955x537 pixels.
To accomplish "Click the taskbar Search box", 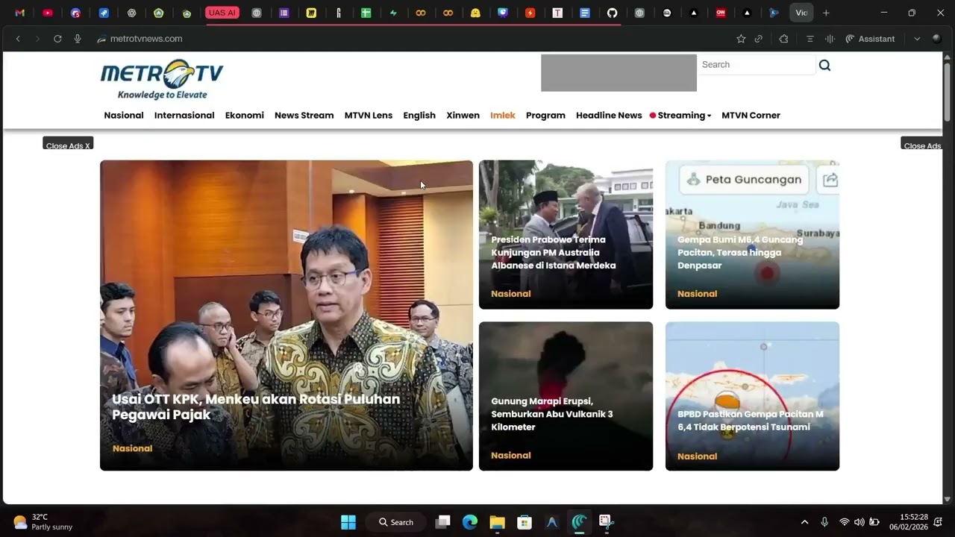I will coord(398,522).
